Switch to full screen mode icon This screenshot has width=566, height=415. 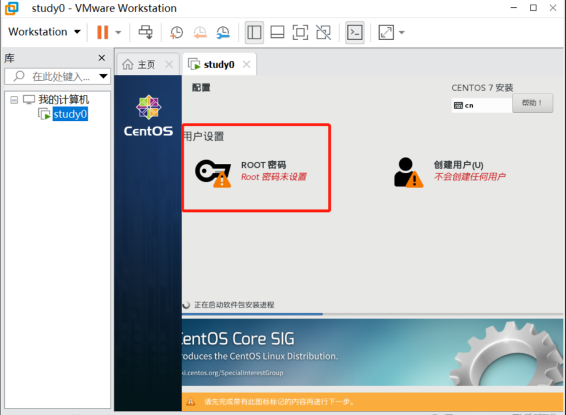(x=300, y=32)
